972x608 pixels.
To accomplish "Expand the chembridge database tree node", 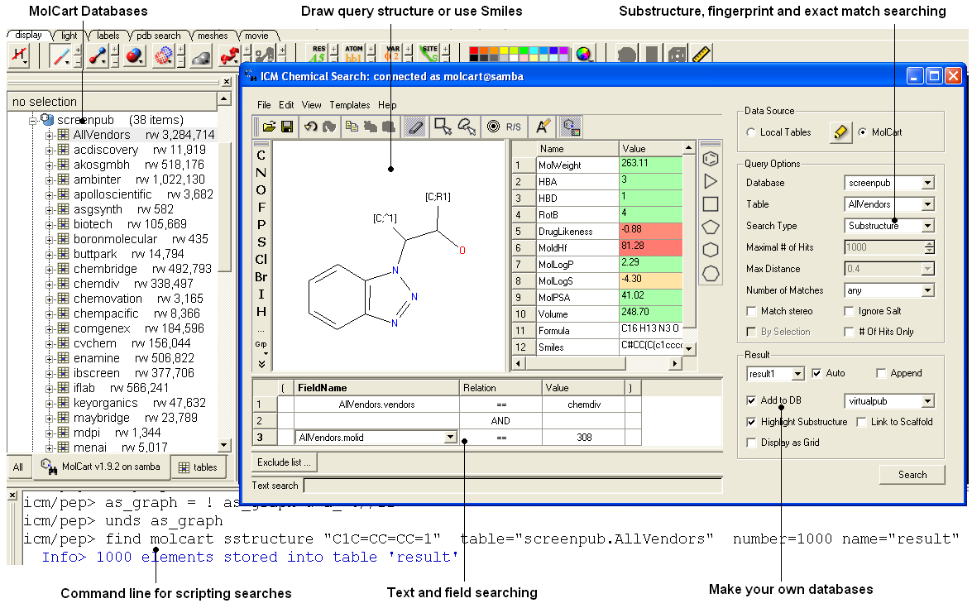I will [49, 269].
